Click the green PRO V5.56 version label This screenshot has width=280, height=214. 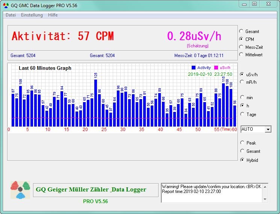(95, 201)
